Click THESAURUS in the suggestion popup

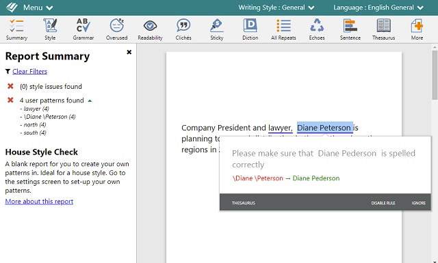click(x=244, y=203)
